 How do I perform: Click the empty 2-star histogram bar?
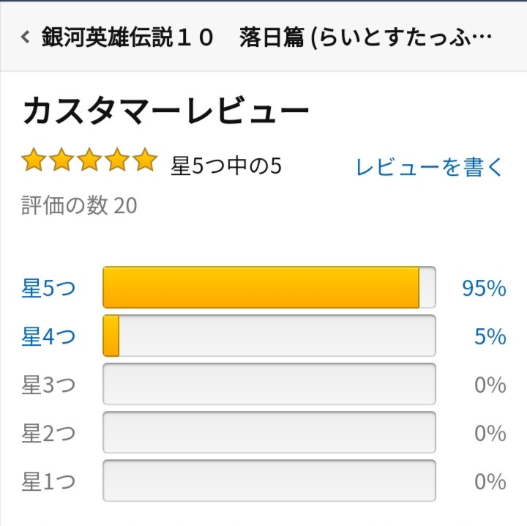(x=269, y=433)
